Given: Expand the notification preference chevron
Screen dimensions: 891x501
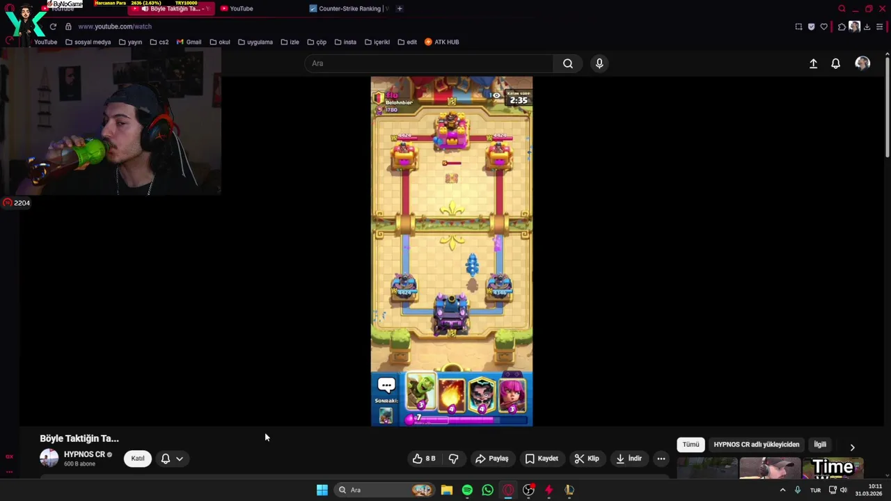Looking at the screenshot, I should [x=180, y=459].
